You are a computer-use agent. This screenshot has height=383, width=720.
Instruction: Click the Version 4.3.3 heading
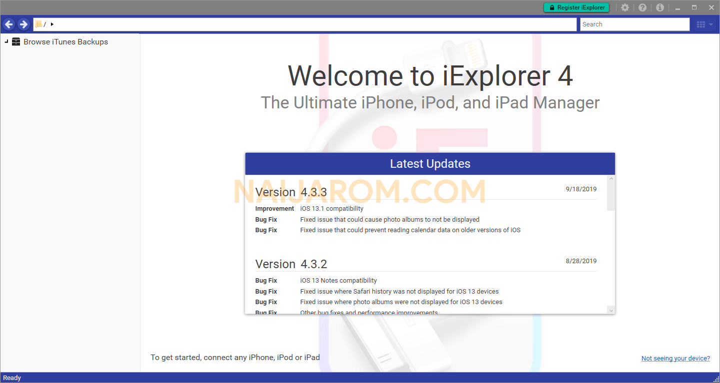pyautogui.click(x=291, y=192)
